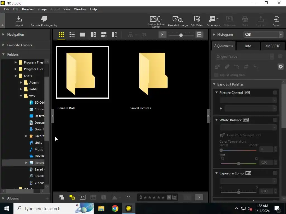Expand the Admin folder node
The image size is (286, 214).
[21, 82]
